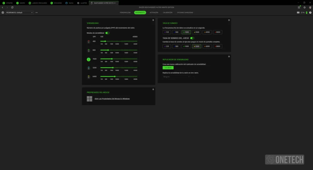Open the Synapse tab
This screenshot has width=313, height=170.
[8, 3]
